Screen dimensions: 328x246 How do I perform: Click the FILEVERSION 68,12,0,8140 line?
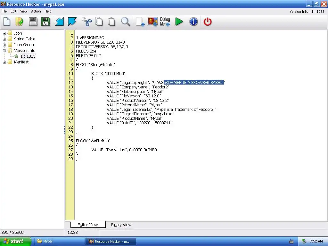(x=100, y=42)
